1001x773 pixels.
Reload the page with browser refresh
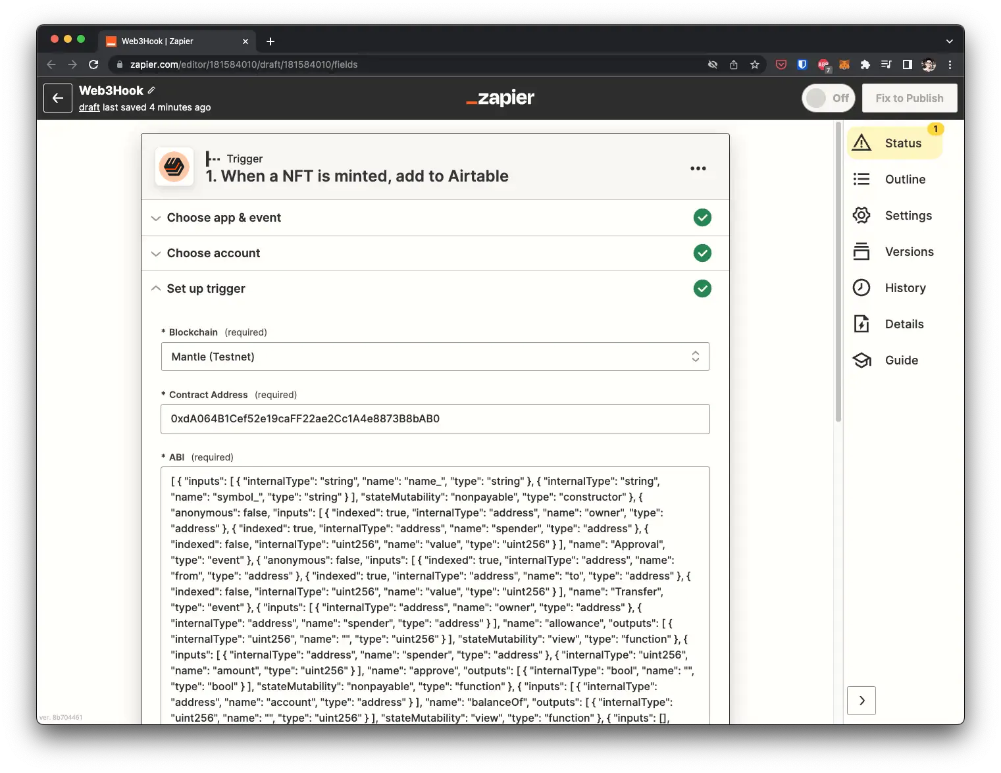click(93, 64)
